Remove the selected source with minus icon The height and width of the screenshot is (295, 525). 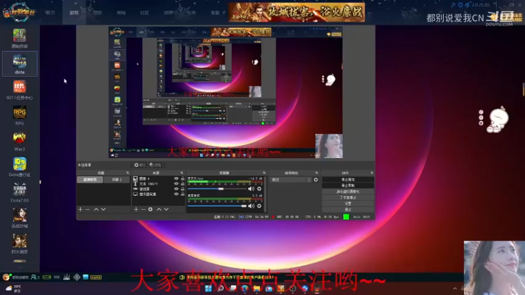(143, 209)
